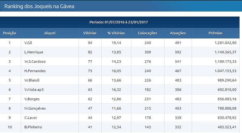242x133 pixels.
Task: Click the Periodo date range banner
Action: 119,22
